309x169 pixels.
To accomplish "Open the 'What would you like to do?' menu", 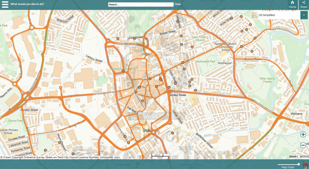I will point(28,4).
